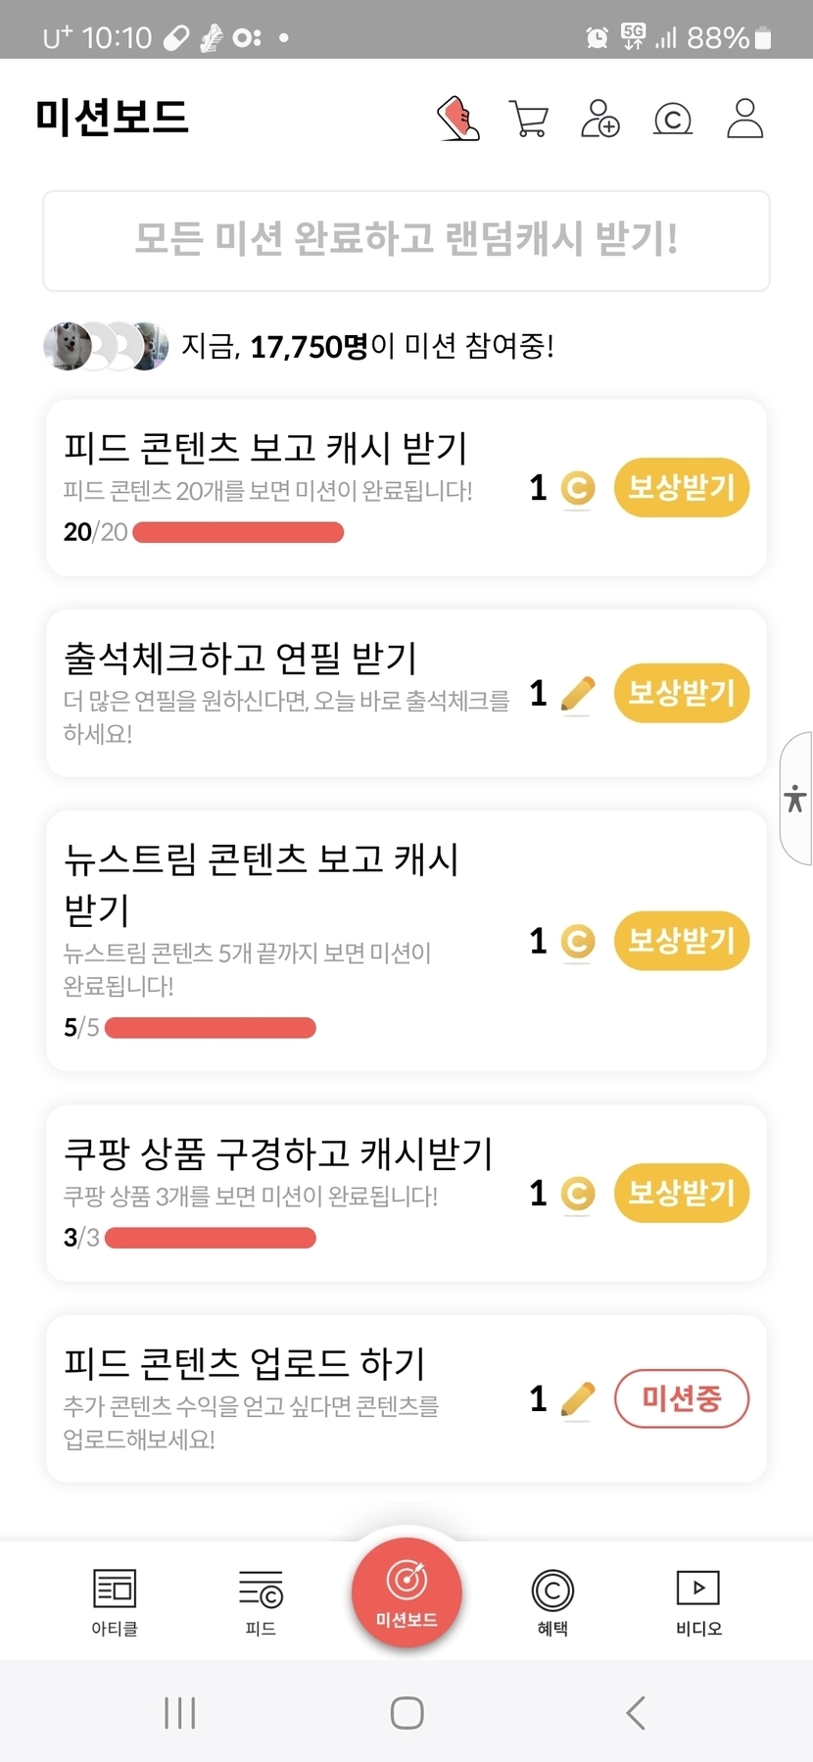Tap participant avatars next to 17,750명

pos(106,346)
